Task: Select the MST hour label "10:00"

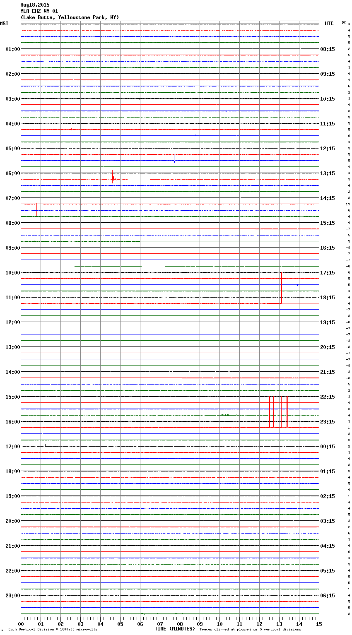Action: click(13, 273)
